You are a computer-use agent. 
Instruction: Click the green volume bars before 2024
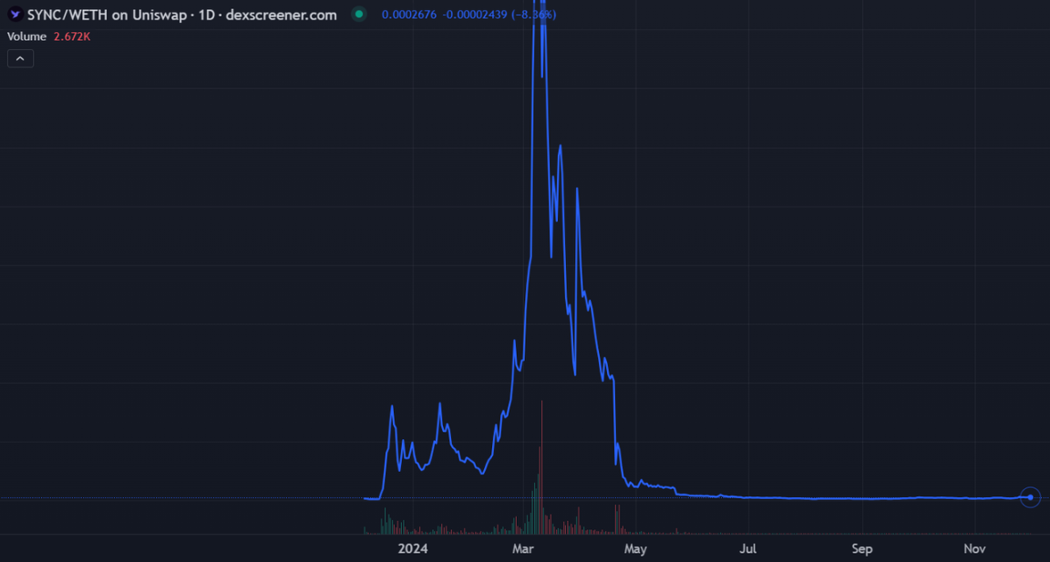click(x=386, y=521)
